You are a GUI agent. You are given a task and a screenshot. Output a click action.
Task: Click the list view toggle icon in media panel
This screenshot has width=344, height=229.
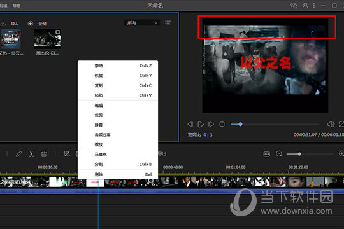[168, 23]
